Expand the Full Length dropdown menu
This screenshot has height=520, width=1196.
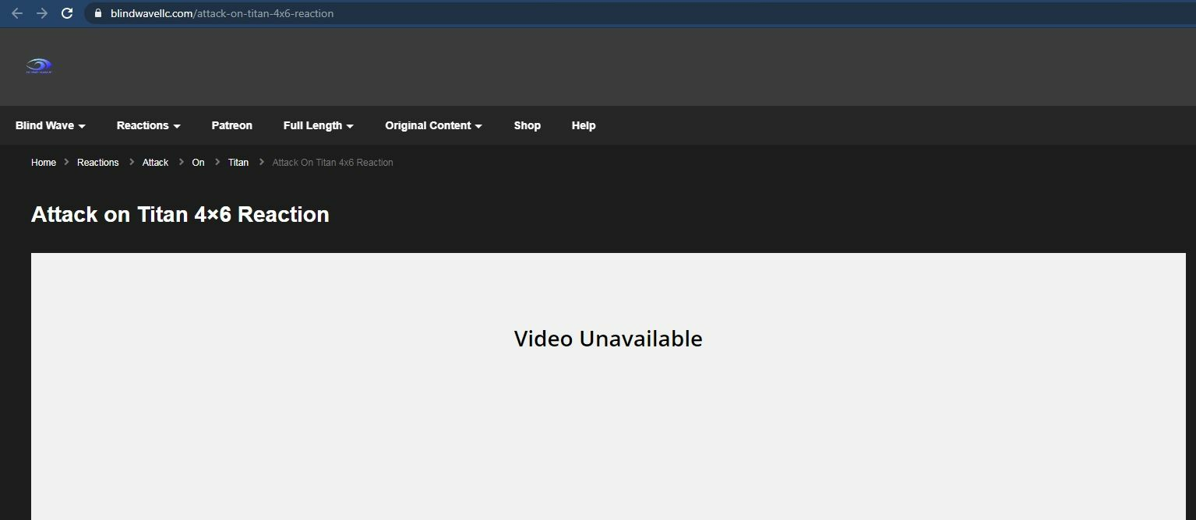pos(319,125)
